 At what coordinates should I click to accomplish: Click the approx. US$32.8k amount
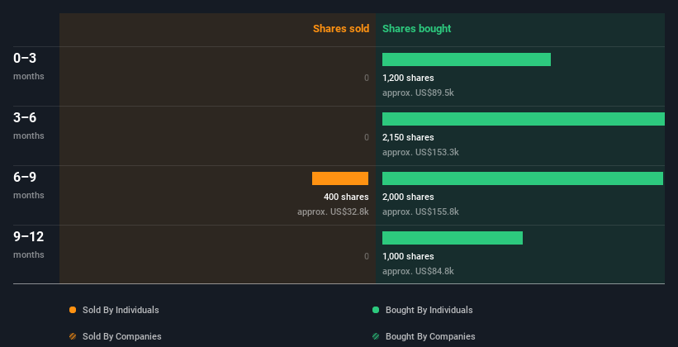pos(333,212)
